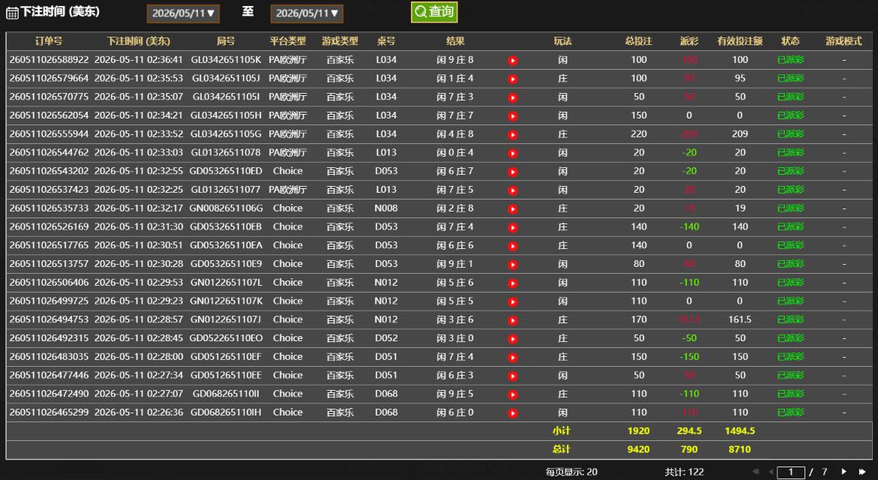Viewport: 878px width, 480px height.
Task: Click the 下注时间 (美东) column header
Action: point(138,41)
